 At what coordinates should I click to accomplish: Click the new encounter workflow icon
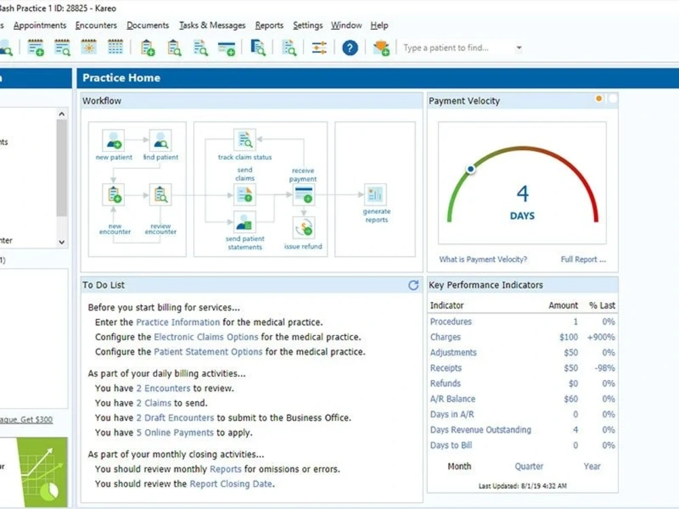pyautogui.click(x=113, y=195)
